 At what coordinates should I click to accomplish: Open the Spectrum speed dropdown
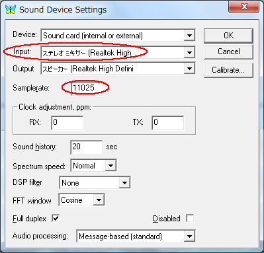coord(110,165)
